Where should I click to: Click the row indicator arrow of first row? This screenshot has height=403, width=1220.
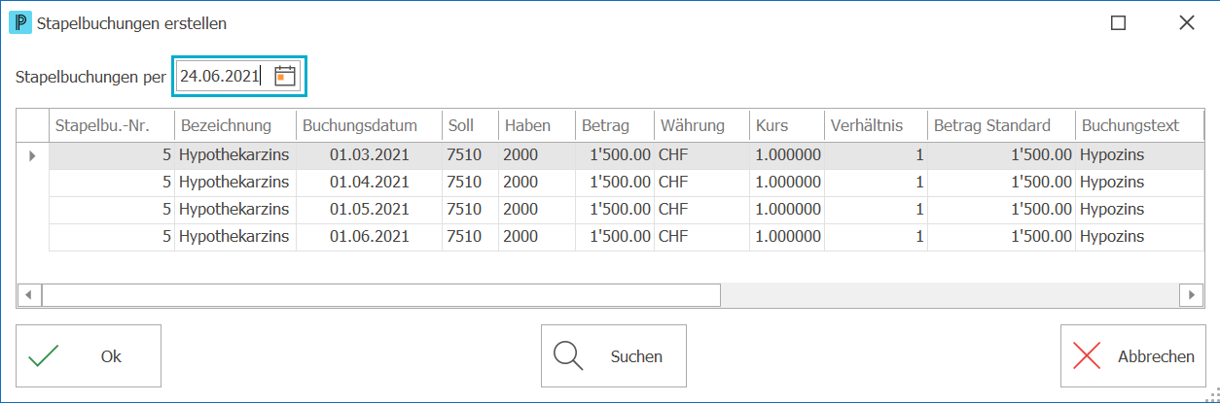coord(32,154)
